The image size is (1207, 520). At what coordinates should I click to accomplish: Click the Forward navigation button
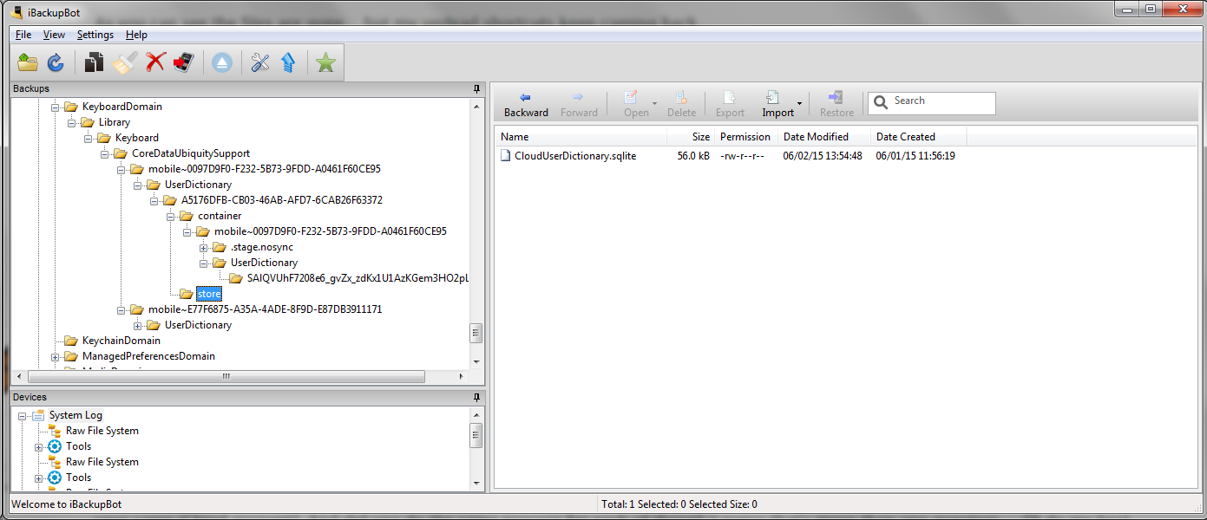579,105
